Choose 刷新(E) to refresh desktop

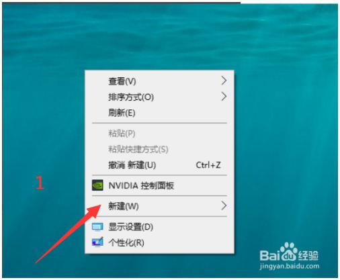pyautogui.click(x=159, y=113)
